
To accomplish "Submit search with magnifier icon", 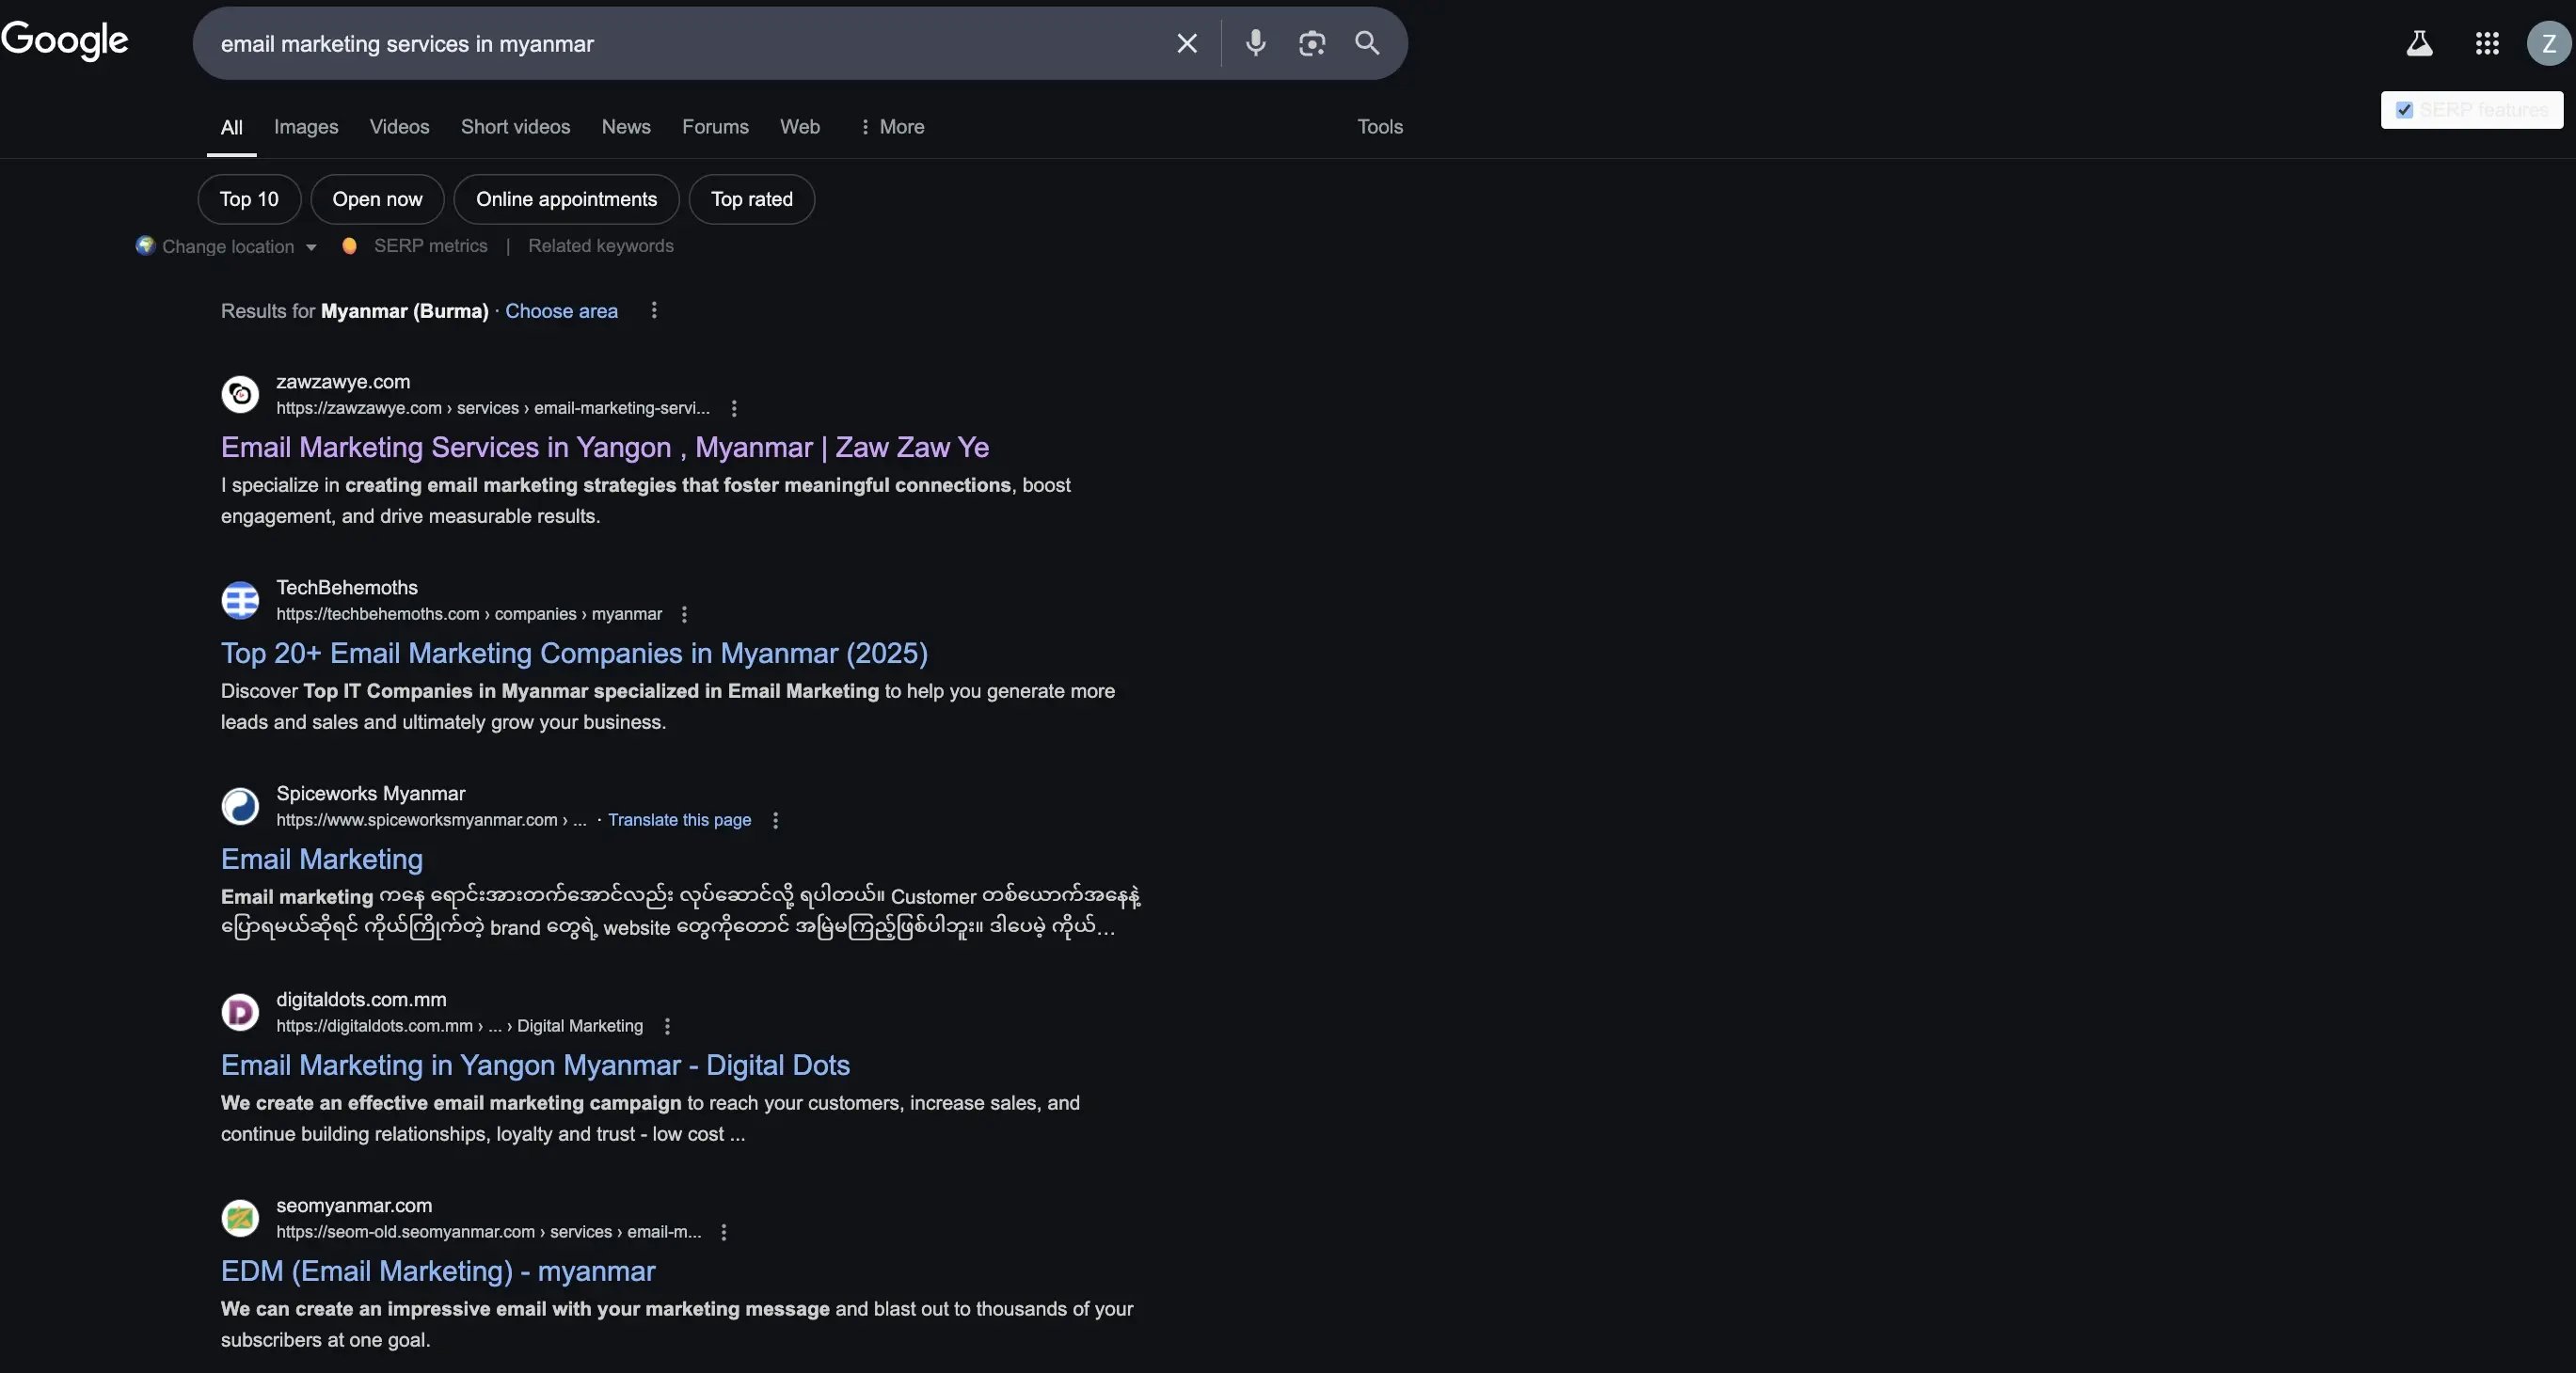I will pos(1367,43).
